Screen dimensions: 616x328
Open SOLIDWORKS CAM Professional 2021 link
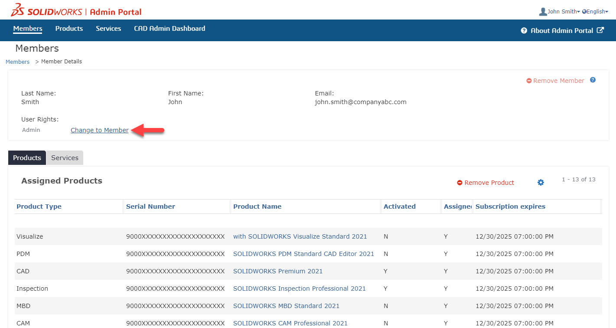[x=290, y=323]
